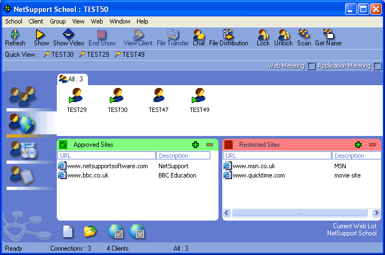Viewport: 385px width, 255px height.
Task: Sort approved sites by URL column header
Action: click(x=106, y=156)
